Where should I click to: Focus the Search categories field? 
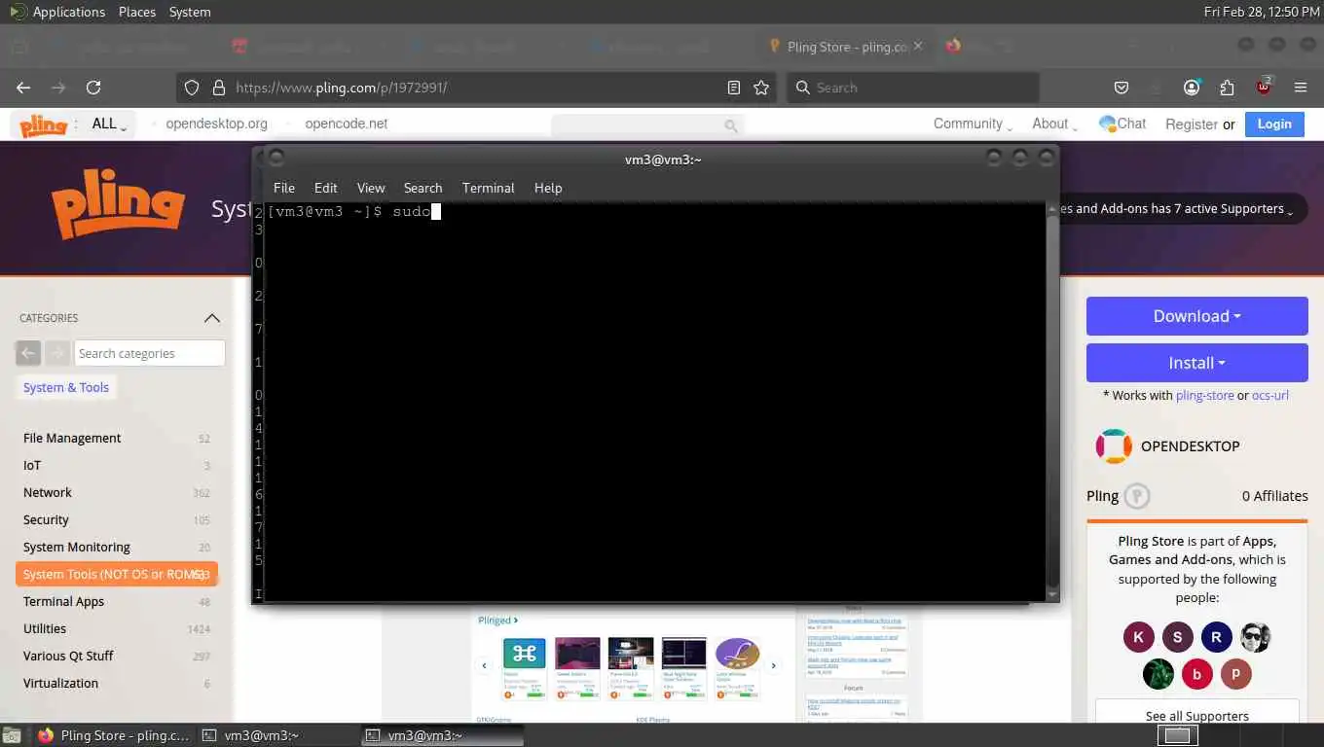click(x=149, y=353)
